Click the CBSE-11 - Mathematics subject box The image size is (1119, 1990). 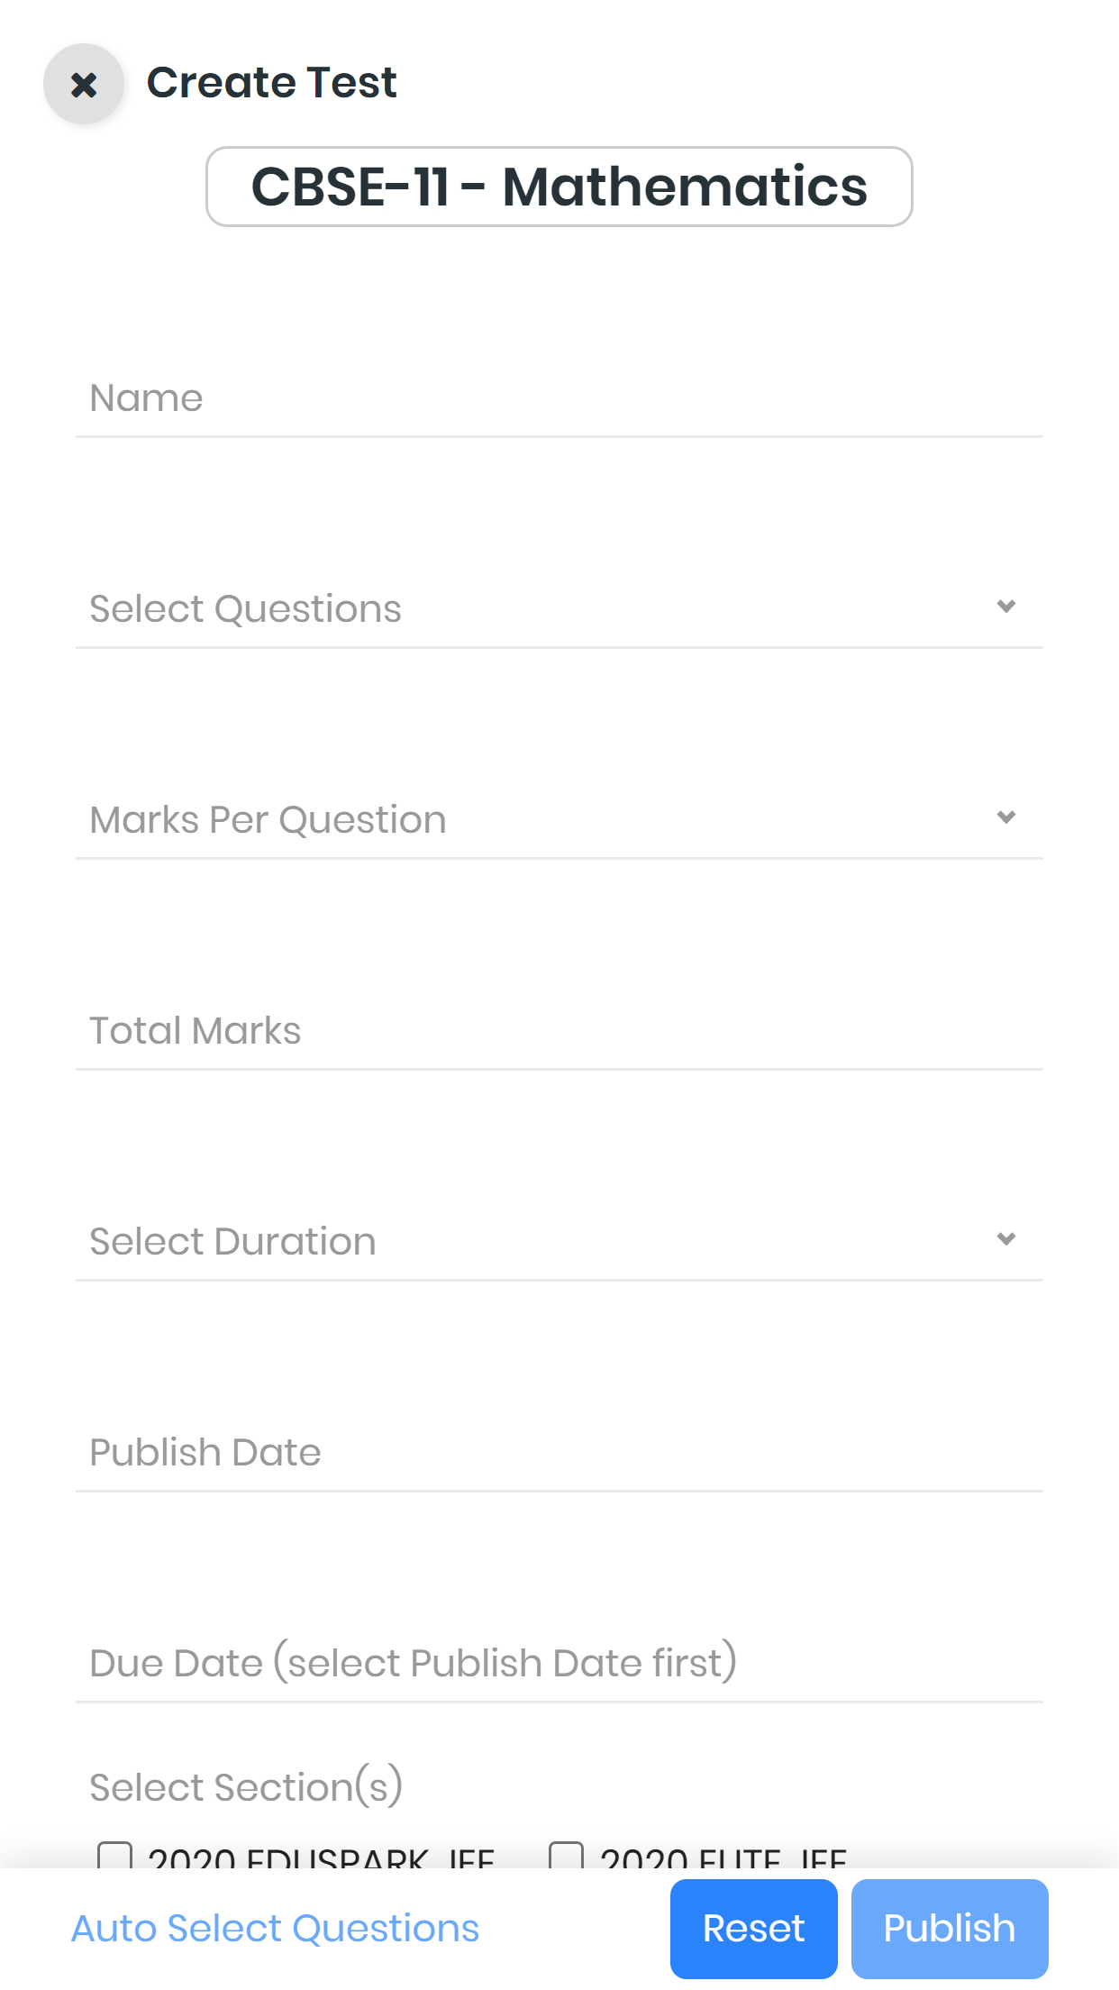coord(559,187)
